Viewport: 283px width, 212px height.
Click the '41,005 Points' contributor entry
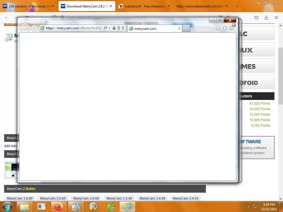point(260,104)
